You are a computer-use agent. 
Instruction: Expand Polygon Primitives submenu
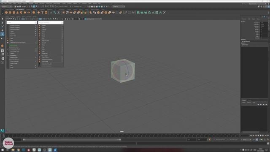pos(22,27)
